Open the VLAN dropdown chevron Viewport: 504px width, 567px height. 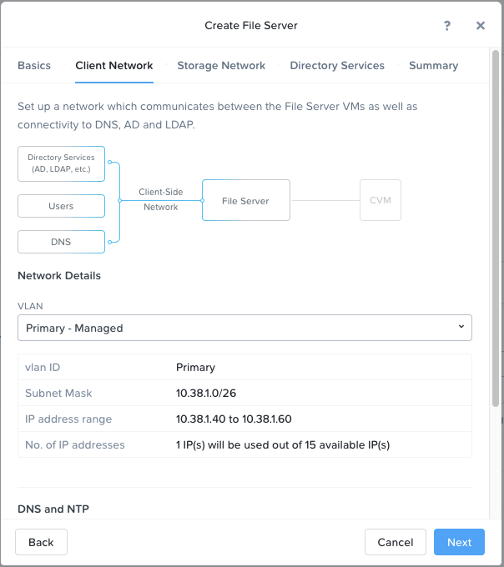[461, 327]
